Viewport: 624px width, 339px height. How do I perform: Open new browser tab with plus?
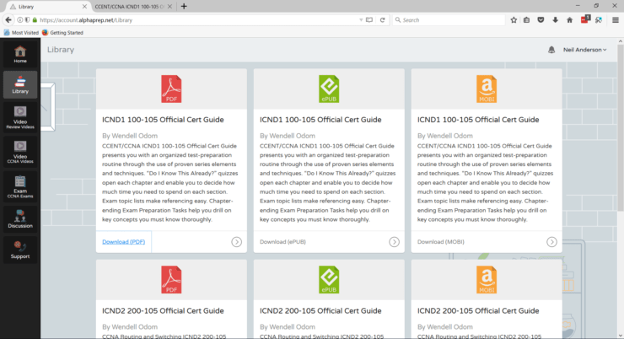tap(184, 6)
